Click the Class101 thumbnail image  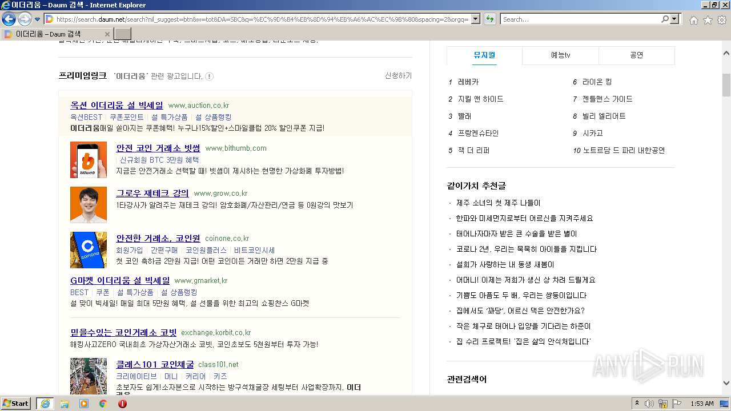click(89, 376)
